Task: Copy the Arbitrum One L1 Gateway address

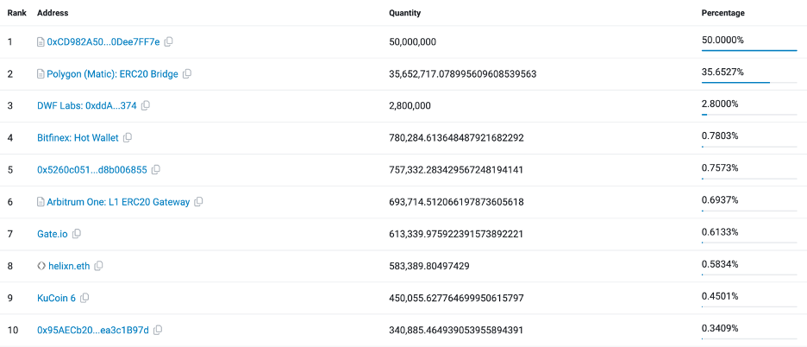Action: (x=198, y=202)
